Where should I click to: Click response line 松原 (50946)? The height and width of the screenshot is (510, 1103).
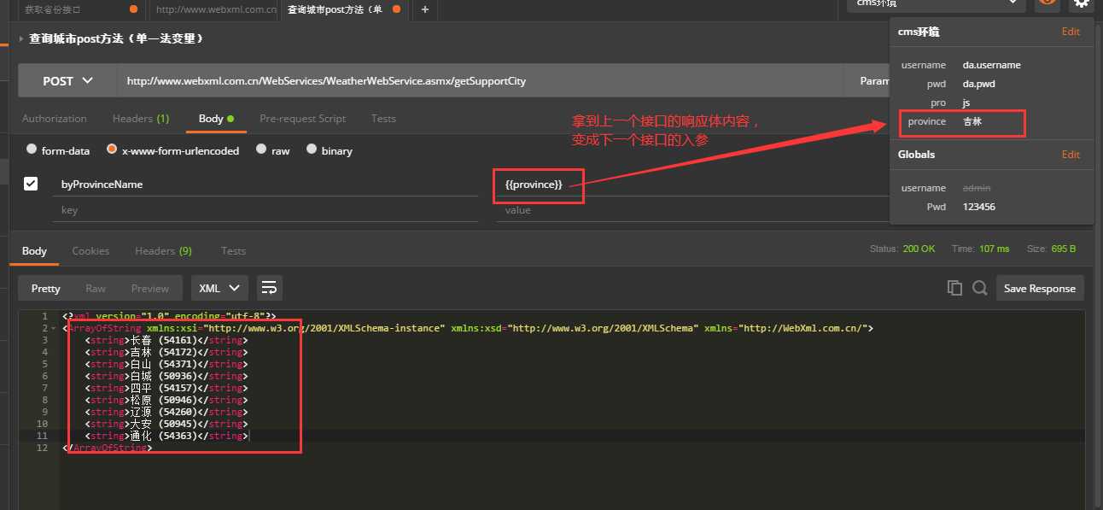coord(166,400)
